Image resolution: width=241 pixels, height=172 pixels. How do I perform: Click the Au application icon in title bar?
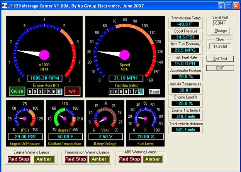[4, 6]
